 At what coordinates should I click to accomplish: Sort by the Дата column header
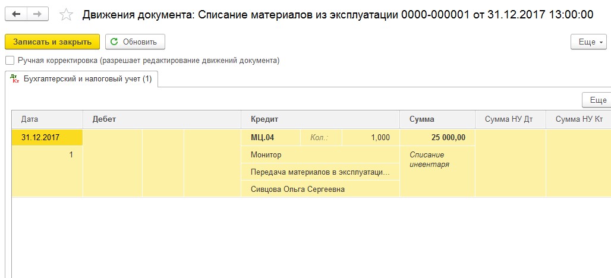(x=47, y=119)
